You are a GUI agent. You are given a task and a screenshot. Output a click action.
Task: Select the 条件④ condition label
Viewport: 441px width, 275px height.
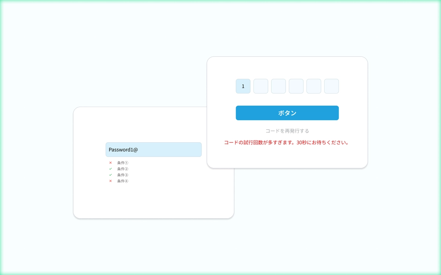(x=122, y=181)
